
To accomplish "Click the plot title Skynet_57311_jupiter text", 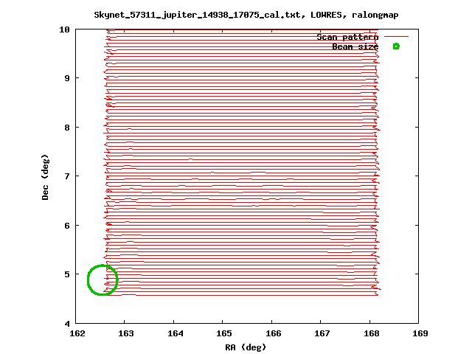I will point(246,15).
